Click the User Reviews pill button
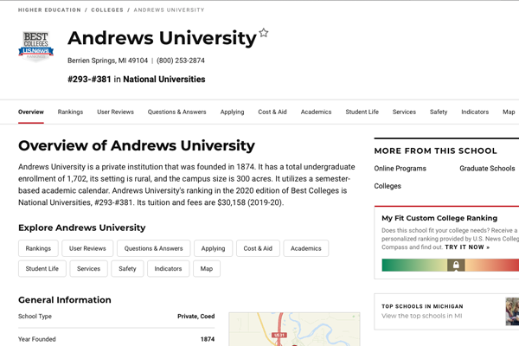This screenshot has width=519, height=346. [88, 248]
